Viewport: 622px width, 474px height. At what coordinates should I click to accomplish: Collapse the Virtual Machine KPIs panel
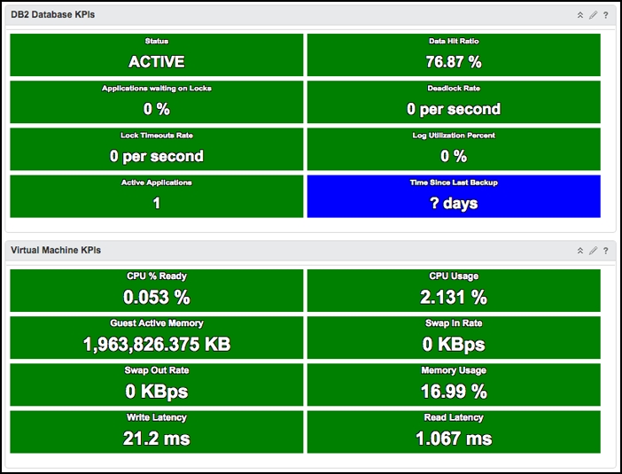(580, 251)
